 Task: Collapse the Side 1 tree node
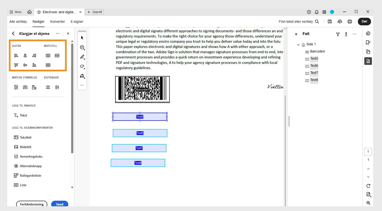pyautogui.click(x=298, y=45)
